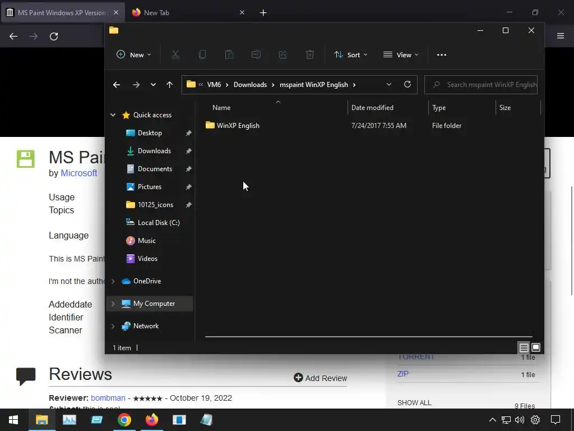The width and height of the screenshot is (574, 431).
Task: Expand the OneDrive tree node
Action: pos(113,281)
